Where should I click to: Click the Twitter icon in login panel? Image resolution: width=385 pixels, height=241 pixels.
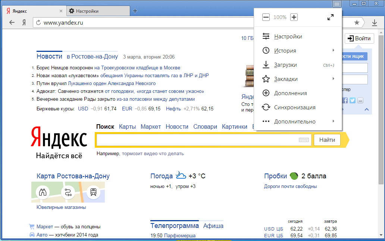pyautogui.click(x=353, y=100)
